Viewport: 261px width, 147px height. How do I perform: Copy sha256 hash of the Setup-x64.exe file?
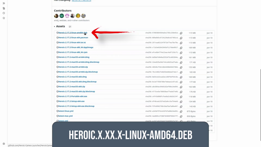pos(181,102)
